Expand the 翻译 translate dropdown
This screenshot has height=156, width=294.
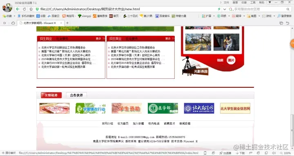244,16
